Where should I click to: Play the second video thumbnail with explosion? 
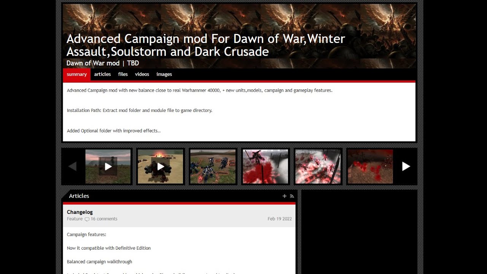(x=161, y=166)
